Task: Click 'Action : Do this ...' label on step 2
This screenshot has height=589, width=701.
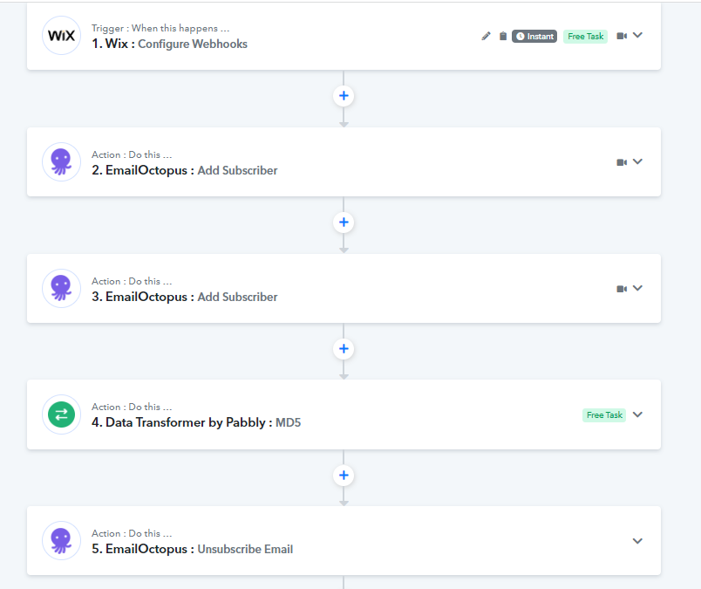Action: [x=132, y=154]
